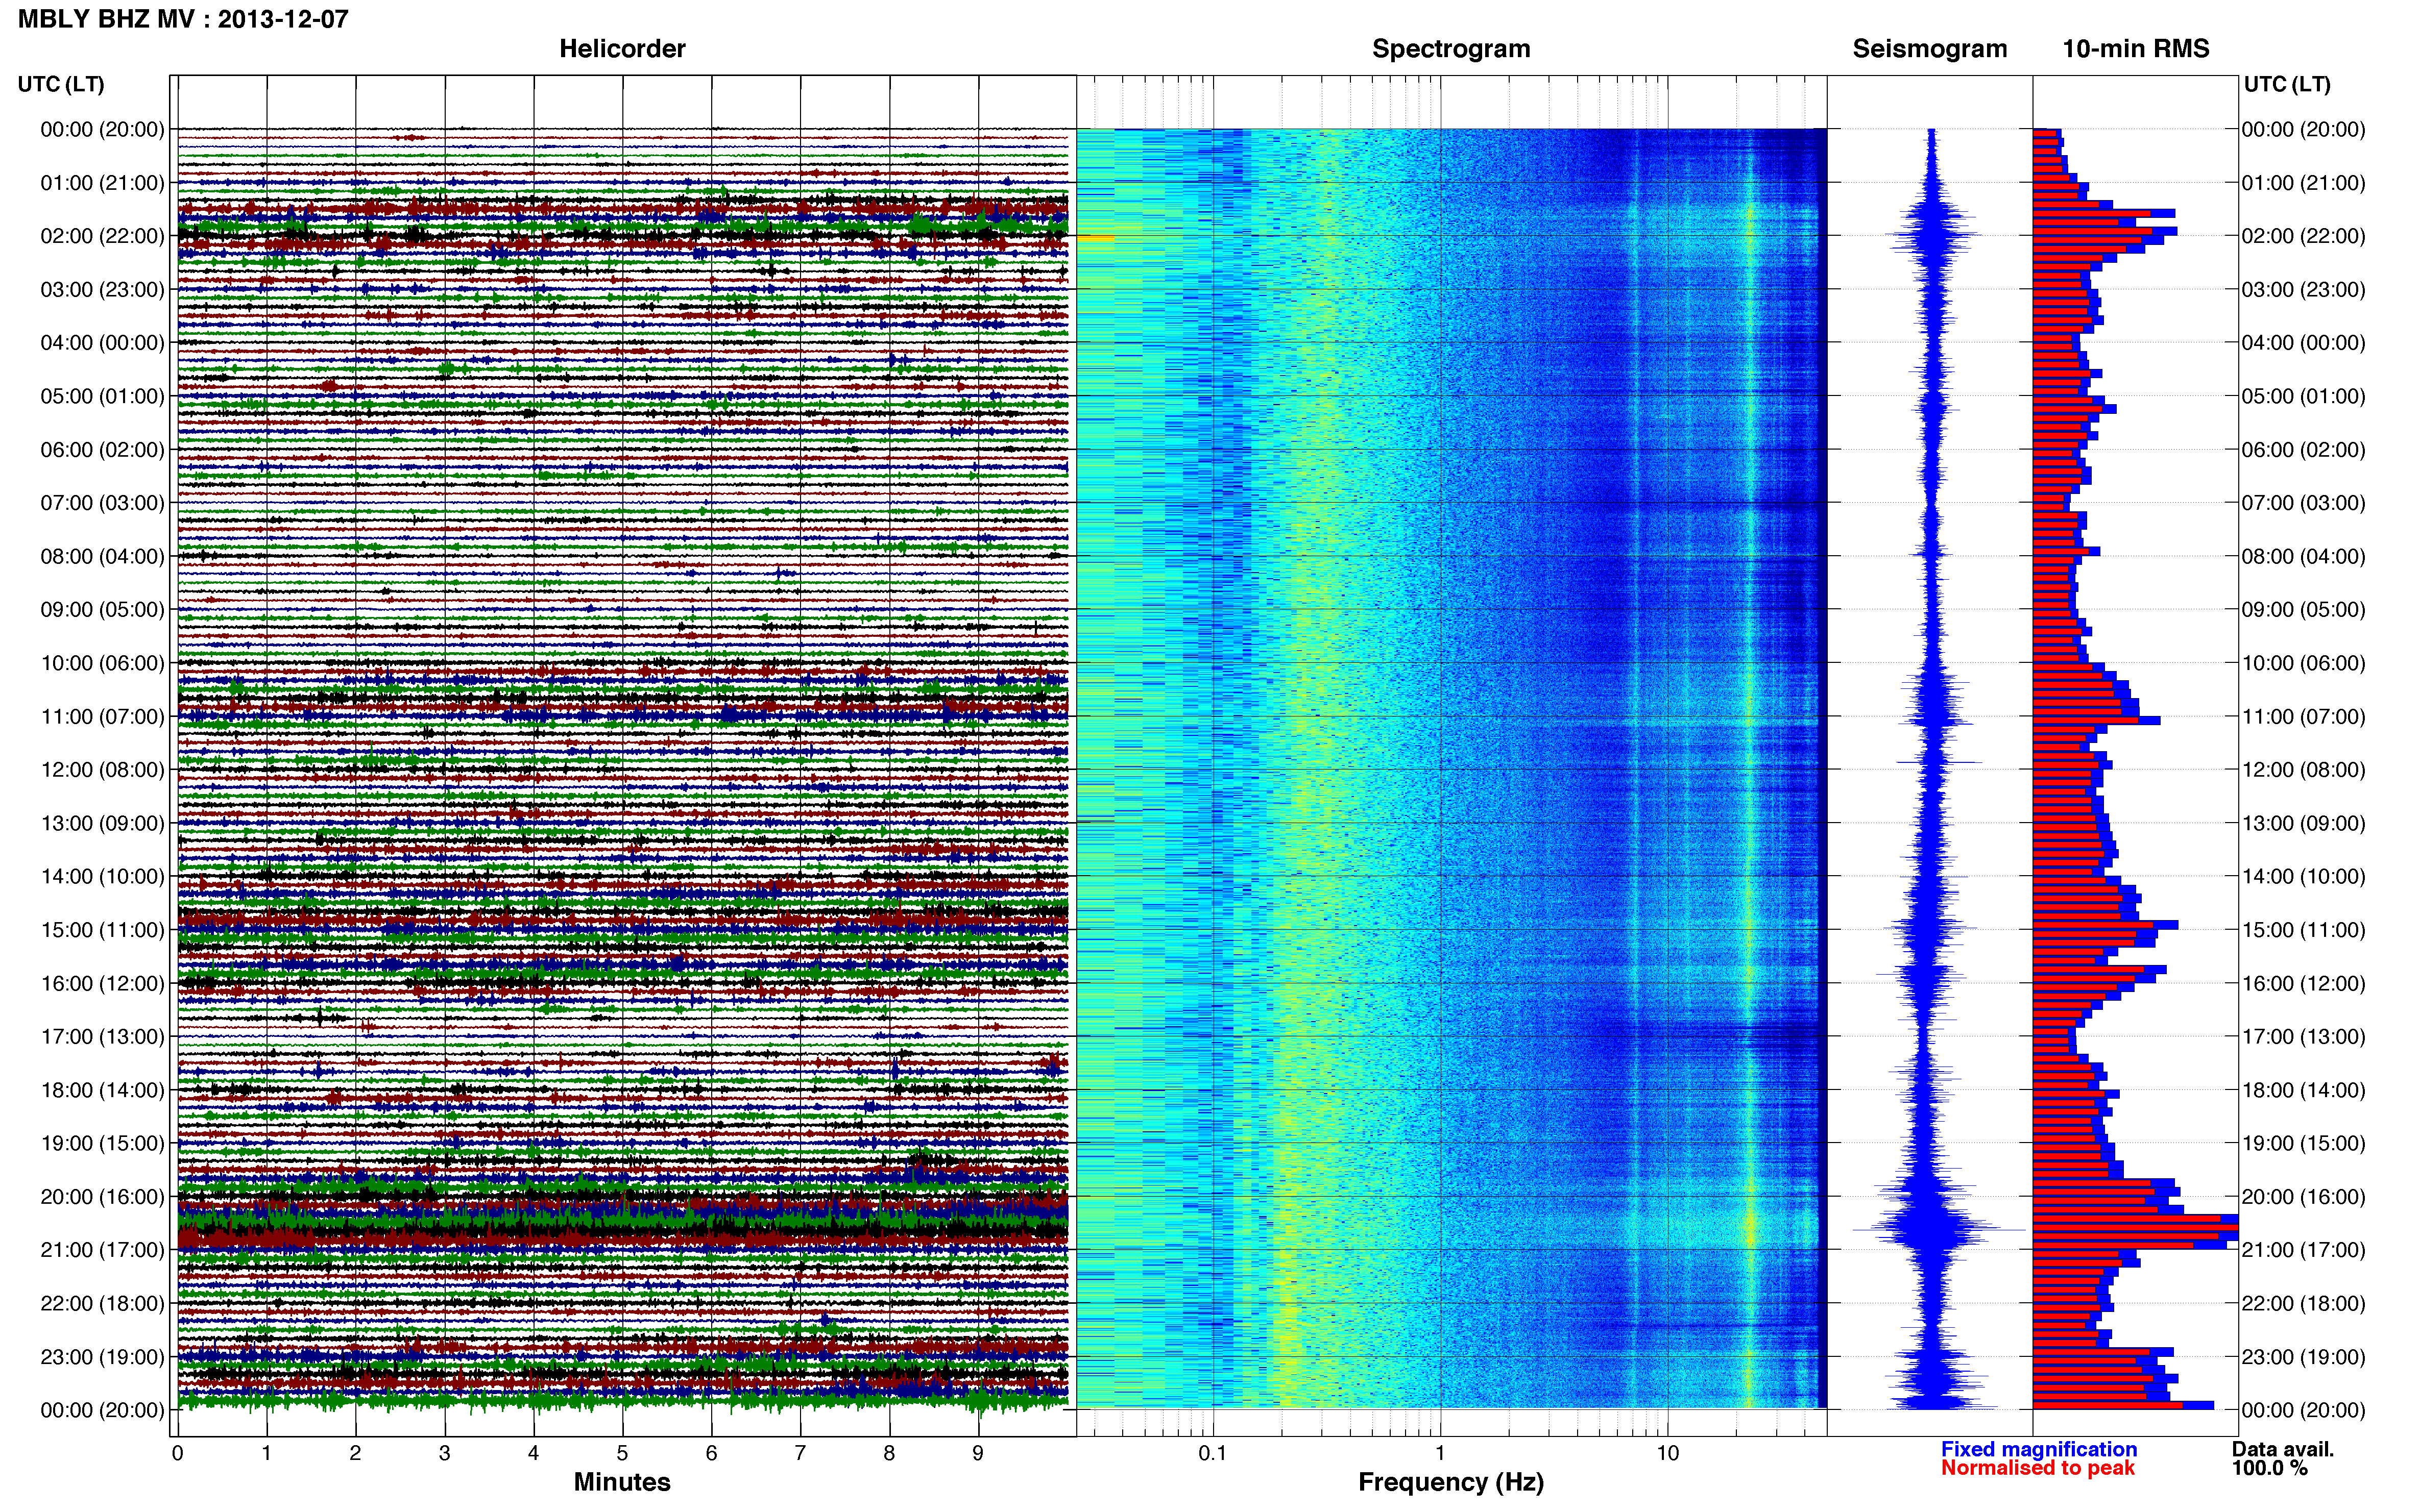Click the '10' frequency tick label
The image size is (2420, 1512).
1667,1453
